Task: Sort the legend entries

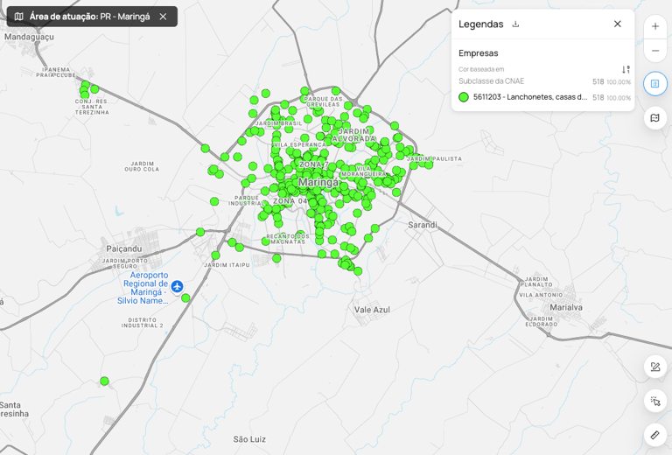Action: pos(626,70)
